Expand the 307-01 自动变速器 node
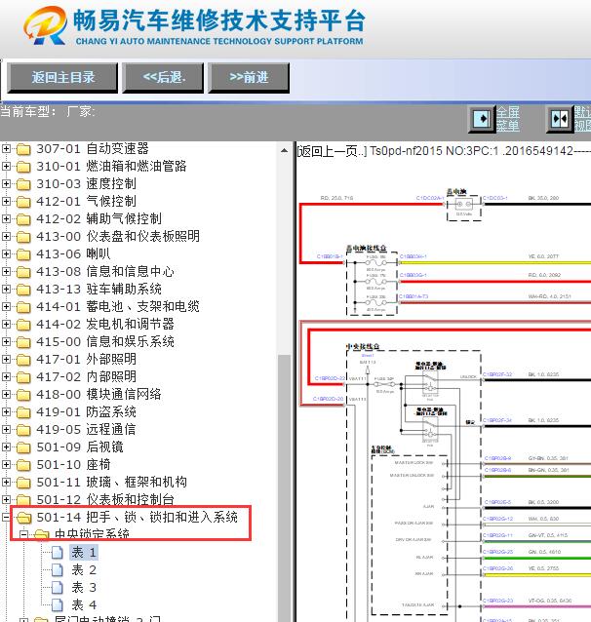Viewport: 591px width, 622px height. coord(6,149)
